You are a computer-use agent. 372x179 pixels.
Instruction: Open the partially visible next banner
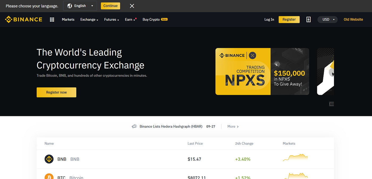click(x=325, y=71)
